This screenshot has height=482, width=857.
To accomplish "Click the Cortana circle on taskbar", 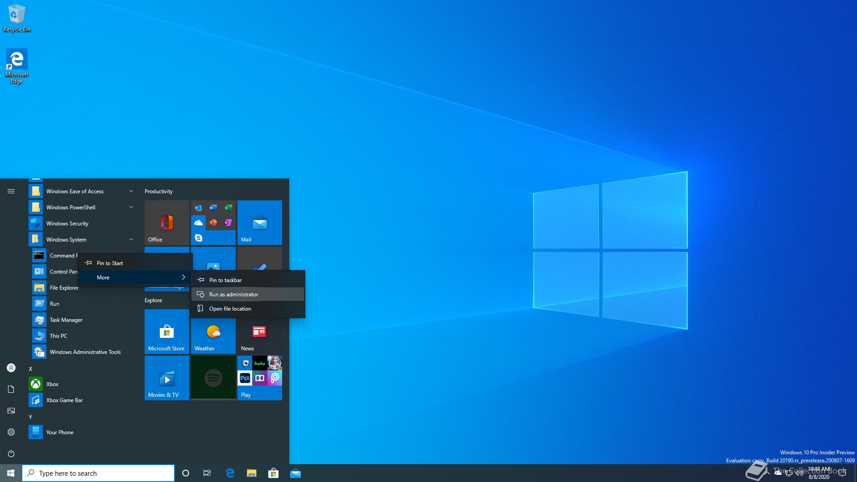I will [x=186, y=473].
